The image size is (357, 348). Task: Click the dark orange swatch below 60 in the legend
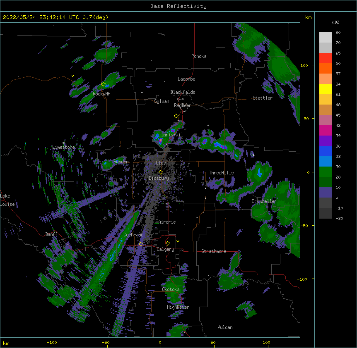coord(326,68)
